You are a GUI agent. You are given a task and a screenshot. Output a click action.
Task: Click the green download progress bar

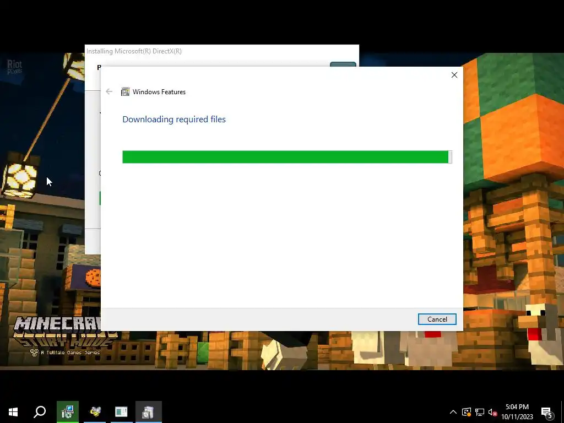[287, 157]
